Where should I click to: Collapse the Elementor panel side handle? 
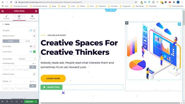tap(40, 57)
